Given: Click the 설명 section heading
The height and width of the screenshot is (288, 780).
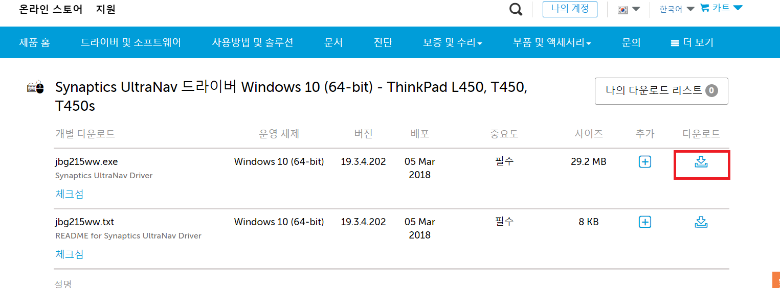Looking at the screenshot, I should (x=63, y=283).
